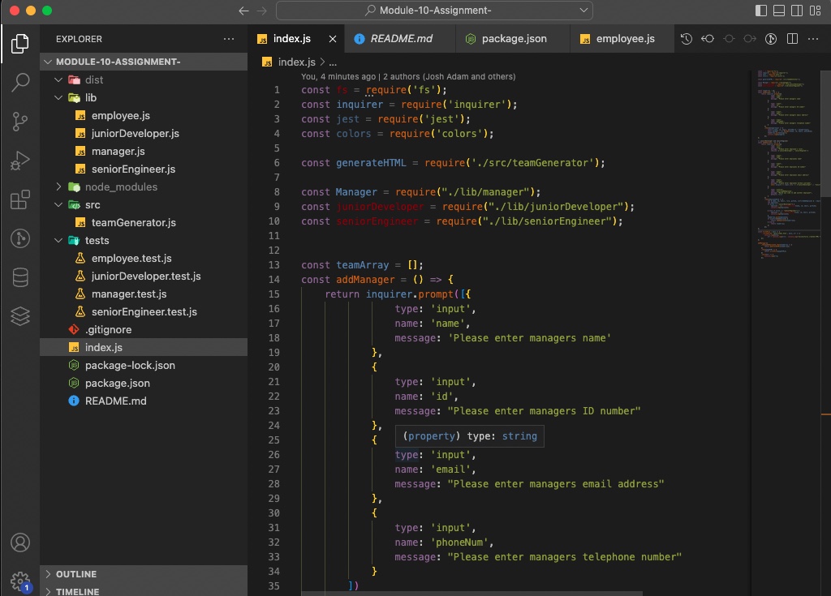This screenshot has height=596, width=831.
Task: Open the layers stack icon in activity bar
Action: tap(20, 316)
